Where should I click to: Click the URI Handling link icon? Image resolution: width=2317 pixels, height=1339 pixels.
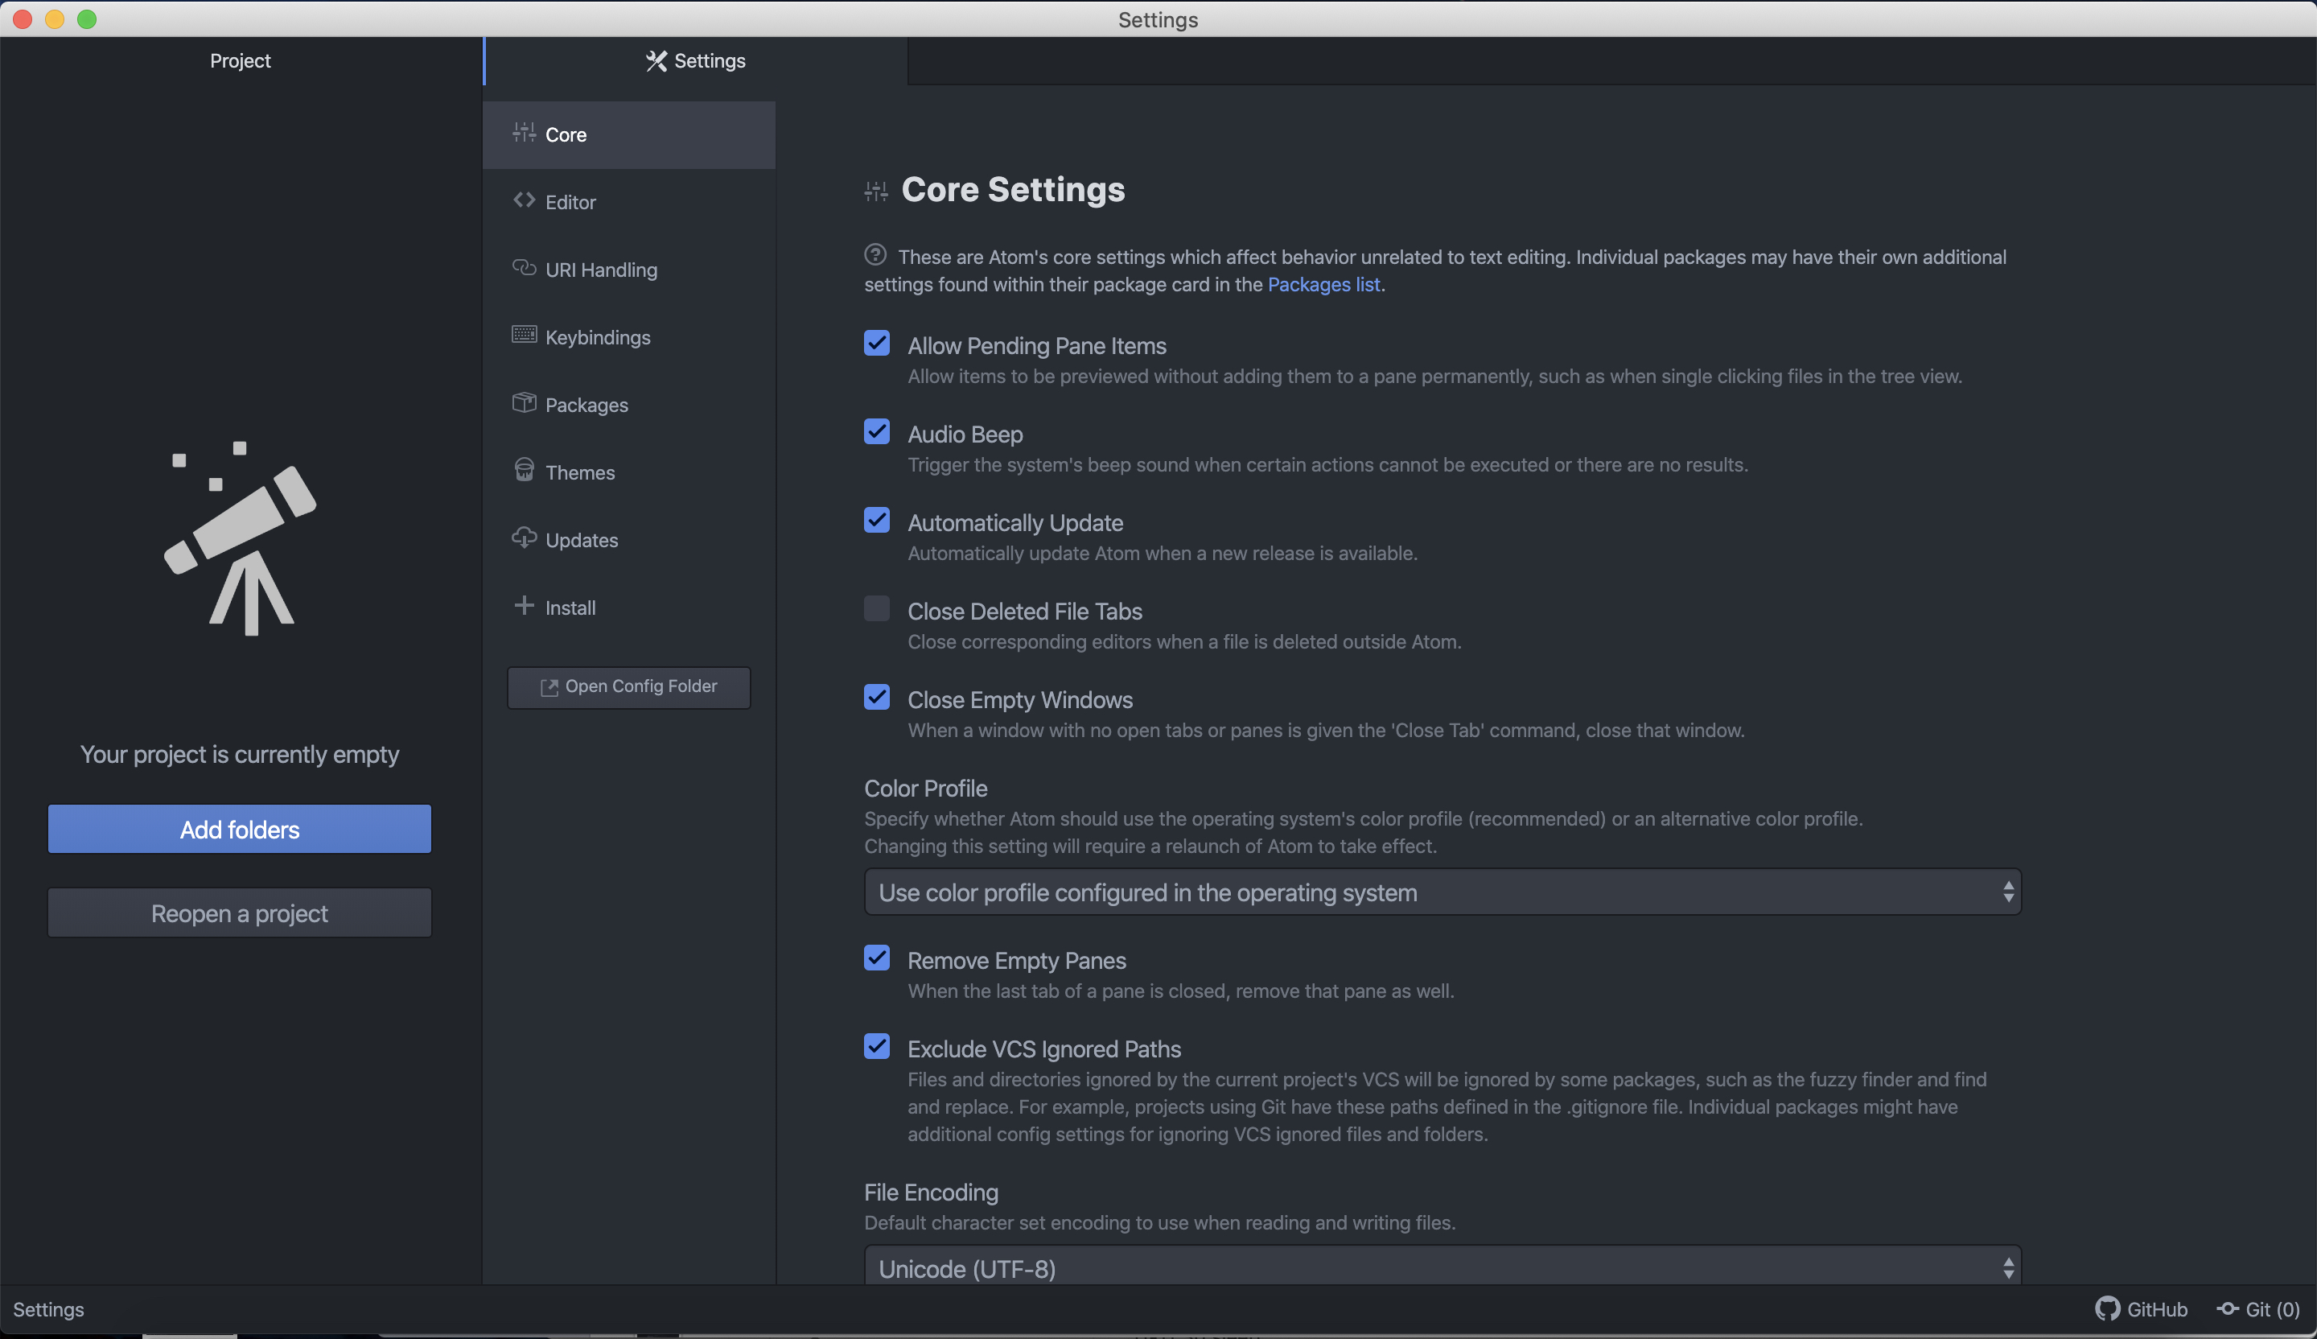[x=524, y=268]
